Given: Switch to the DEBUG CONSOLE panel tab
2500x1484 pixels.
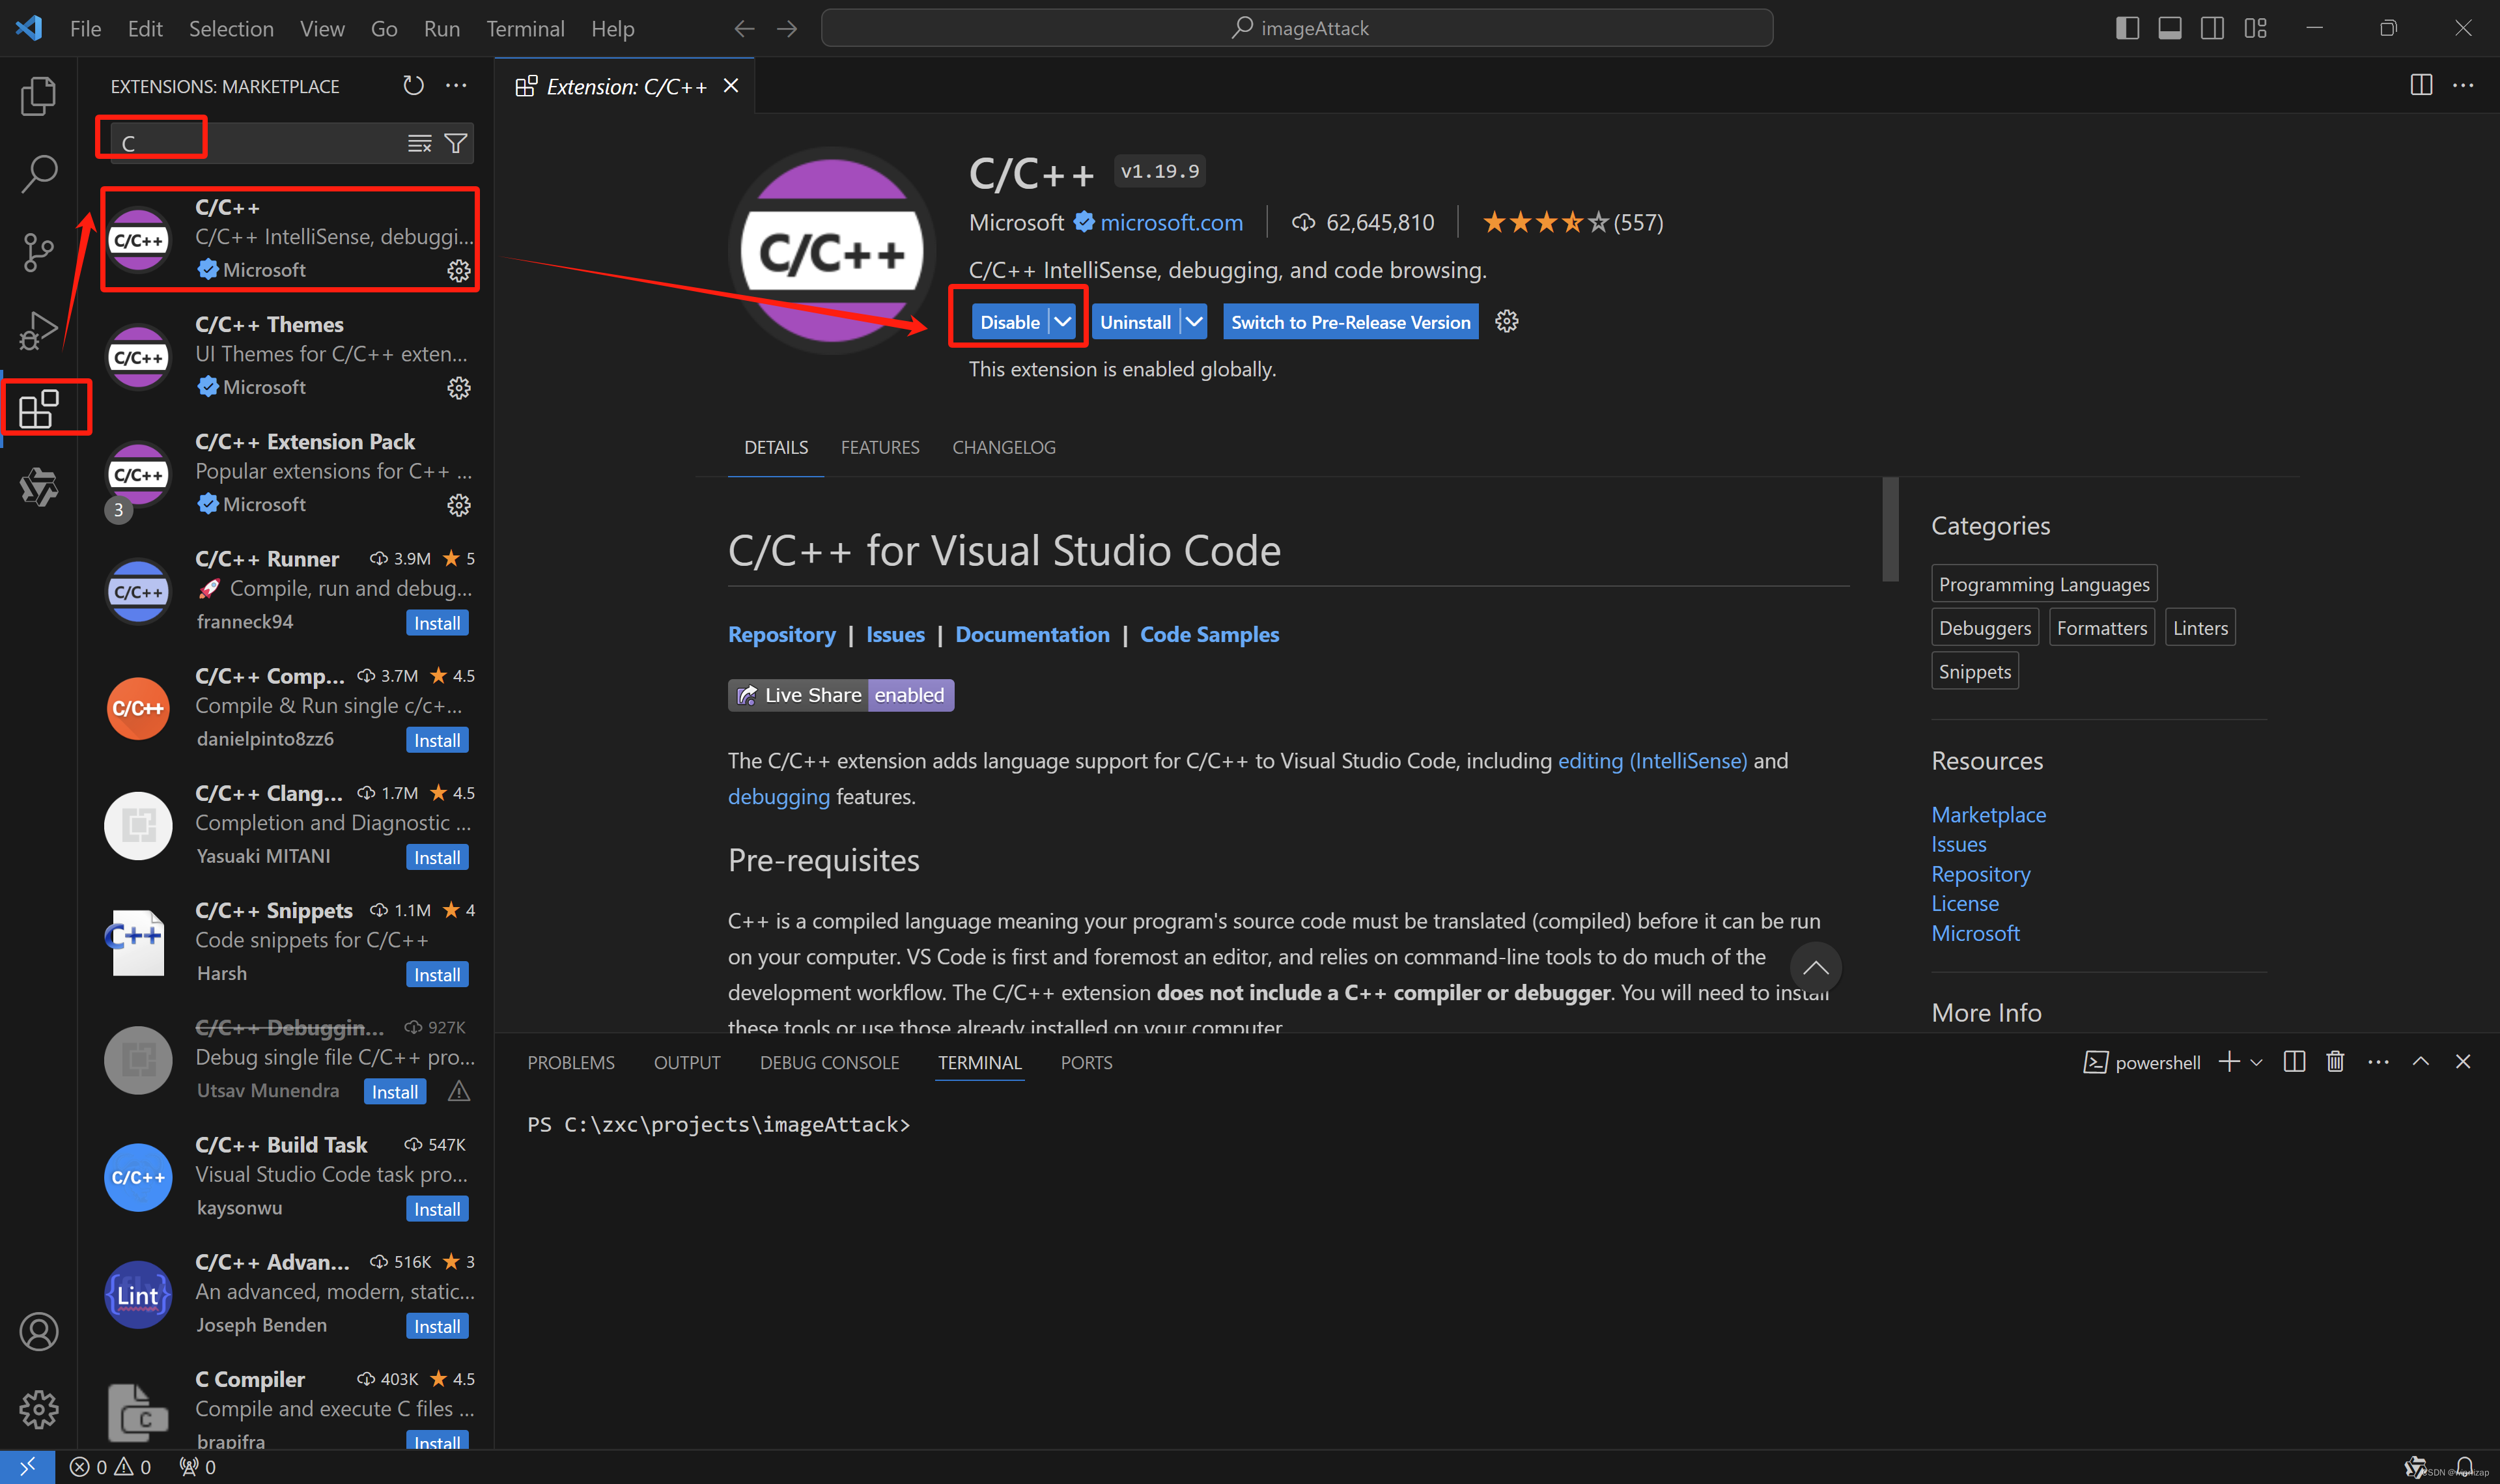Looking at the screenshot, I should coord(829,1062).
